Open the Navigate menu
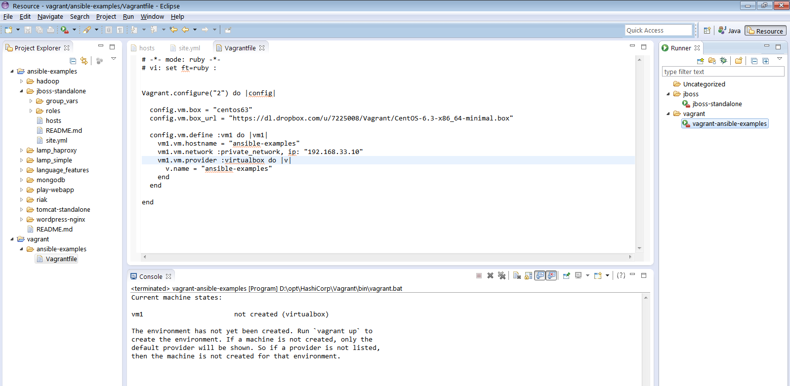The height and width of the screenshot is (386, 790). click(x=50, y=16)
